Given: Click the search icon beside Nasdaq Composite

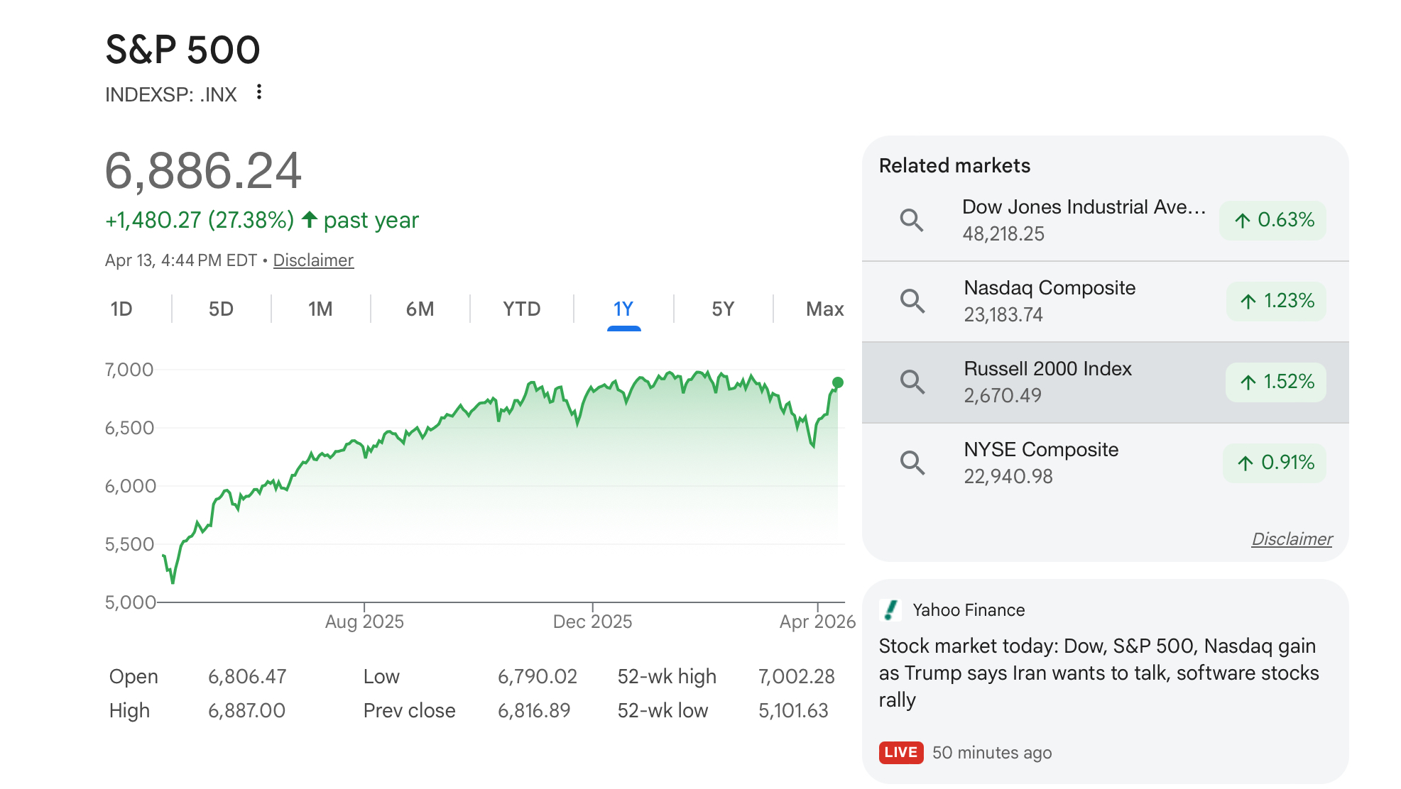Looking at the screenshot, I should 912,302.
